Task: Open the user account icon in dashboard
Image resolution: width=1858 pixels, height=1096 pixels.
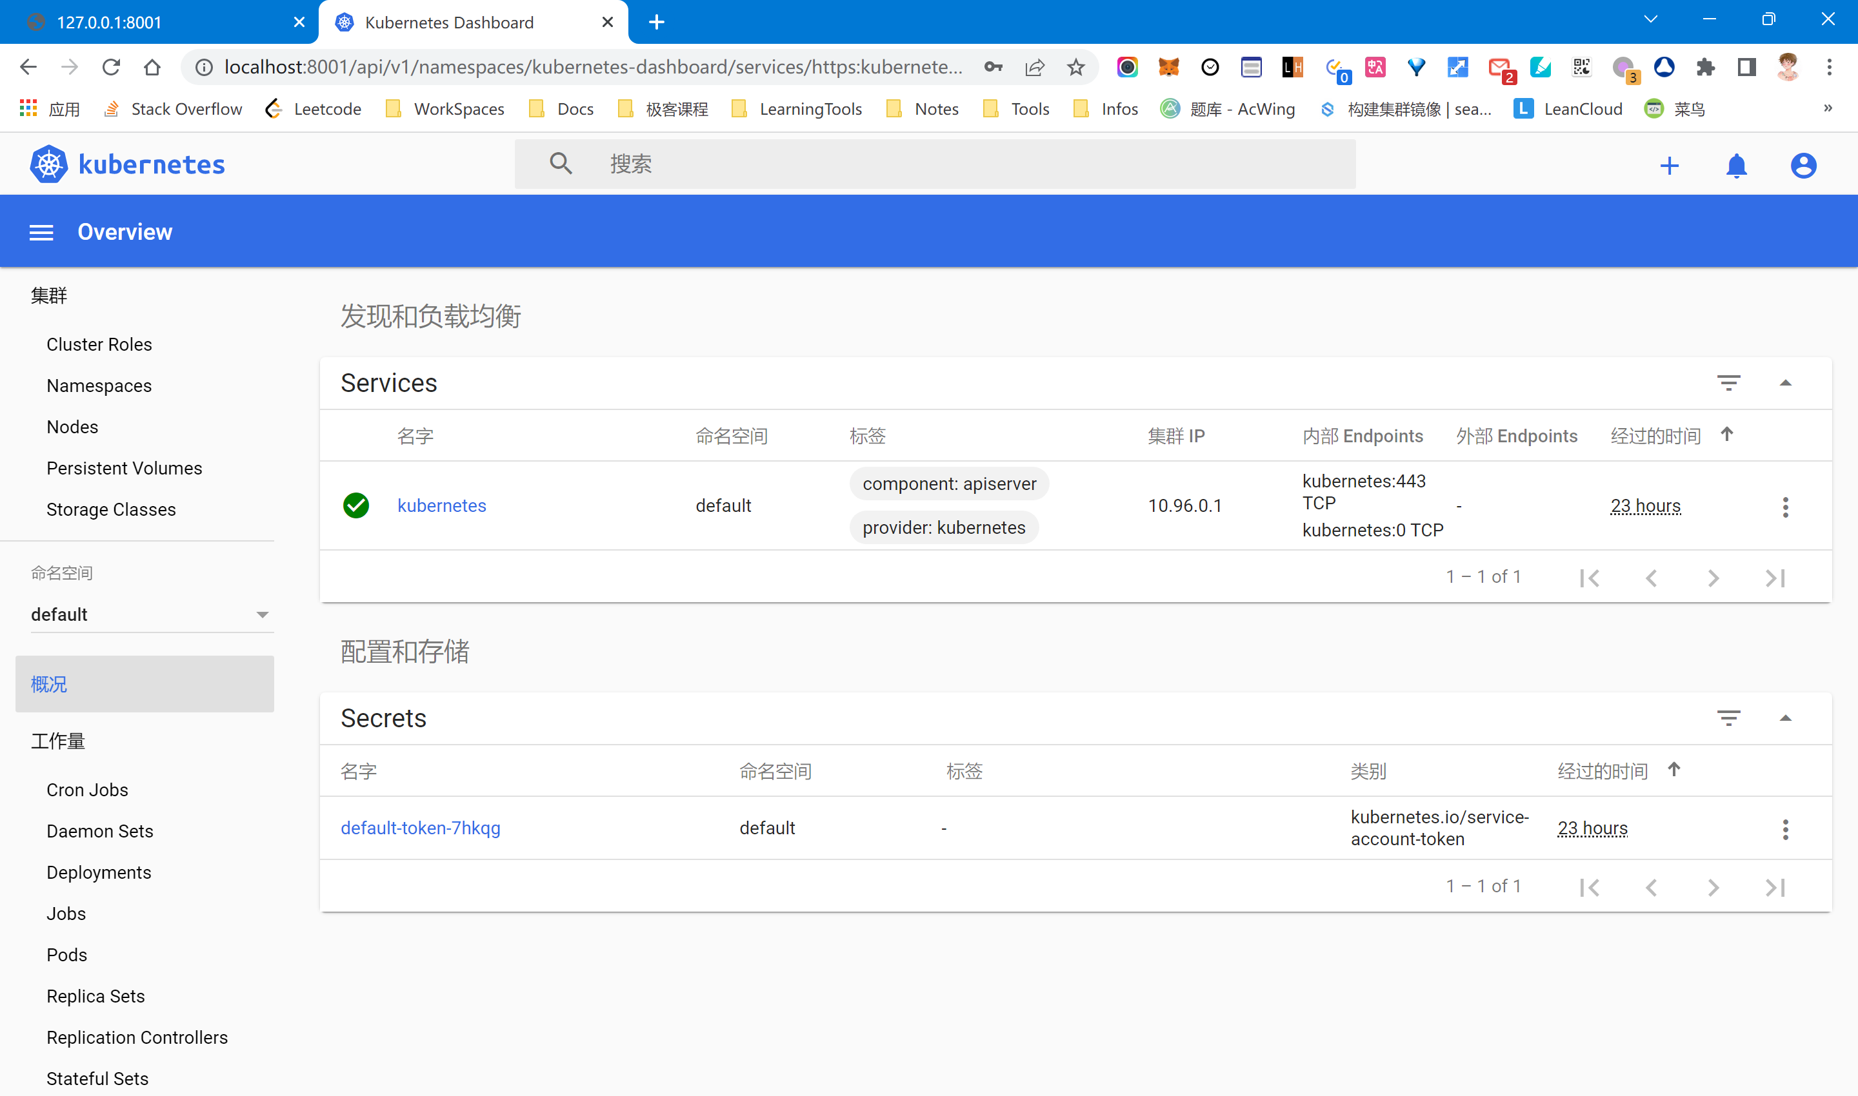Action: (x=1803, y=166)
